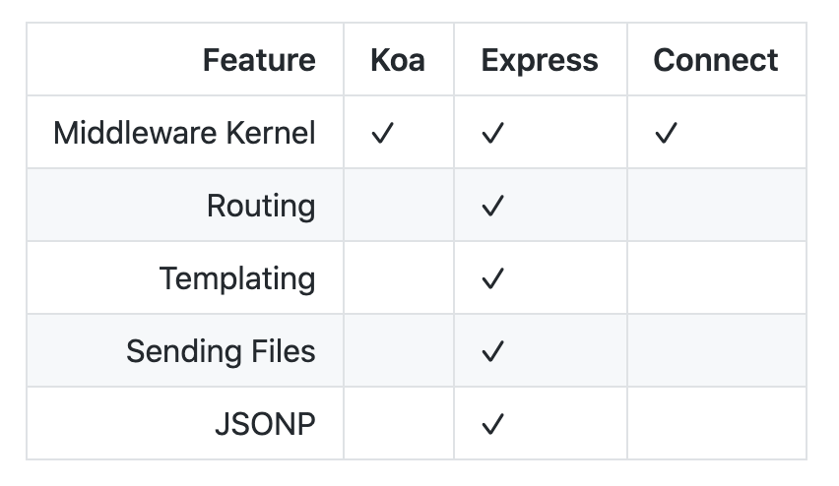Select the Express column header
The height and width of the screenshot is (486, 839).
pos(540,60)
